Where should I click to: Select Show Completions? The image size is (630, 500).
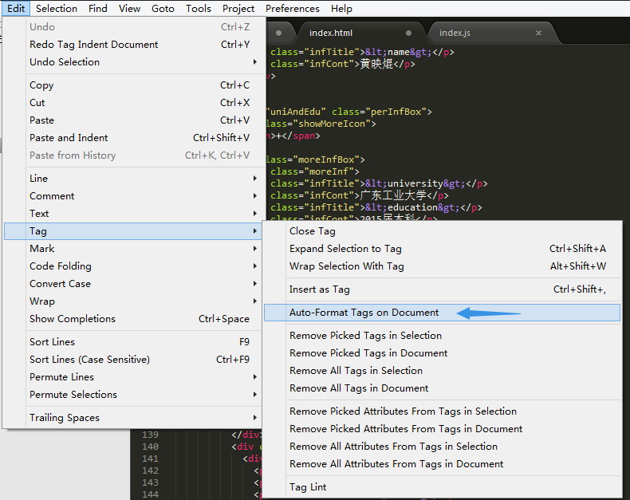73,319
